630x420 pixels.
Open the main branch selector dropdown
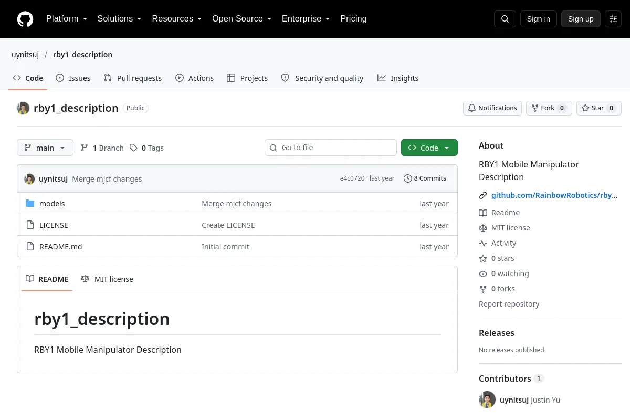tap(45, 148)
